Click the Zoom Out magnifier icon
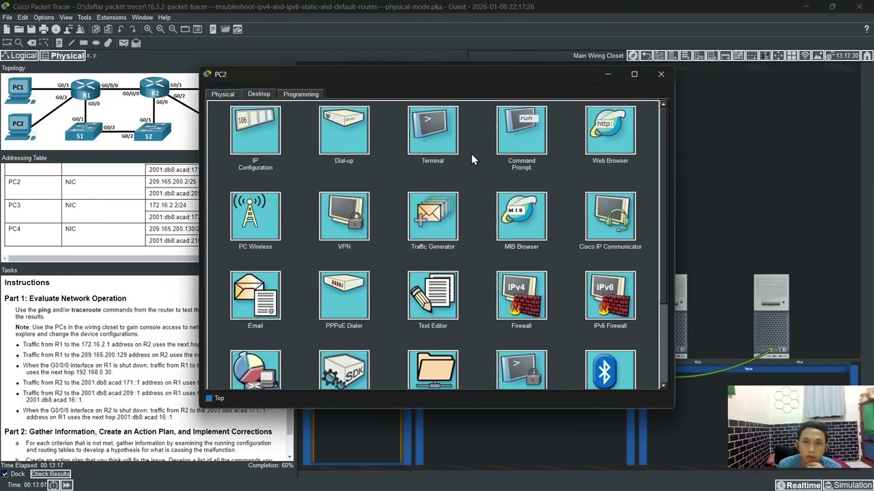 point(172,29)
